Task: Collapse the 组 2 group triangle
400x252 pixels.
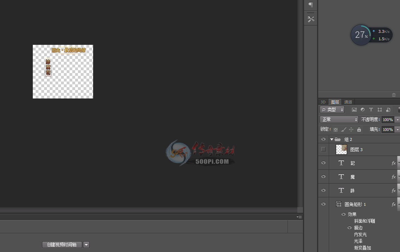Action: click(332, 139)
